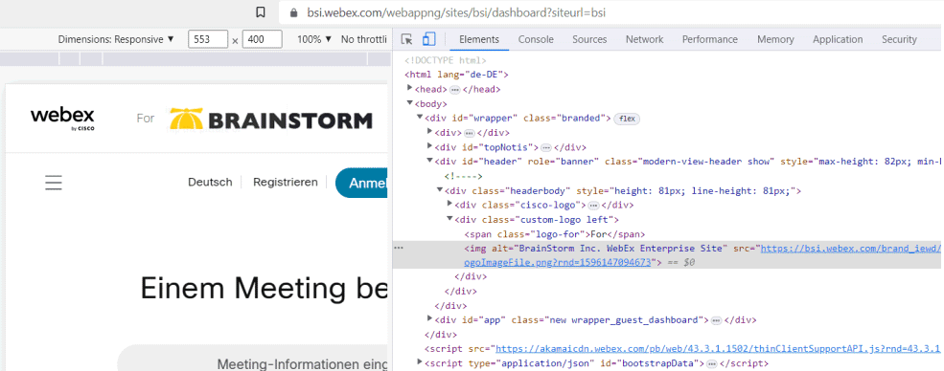
Task: Select the DOCTYPE html line
Action: click(445, 60)
